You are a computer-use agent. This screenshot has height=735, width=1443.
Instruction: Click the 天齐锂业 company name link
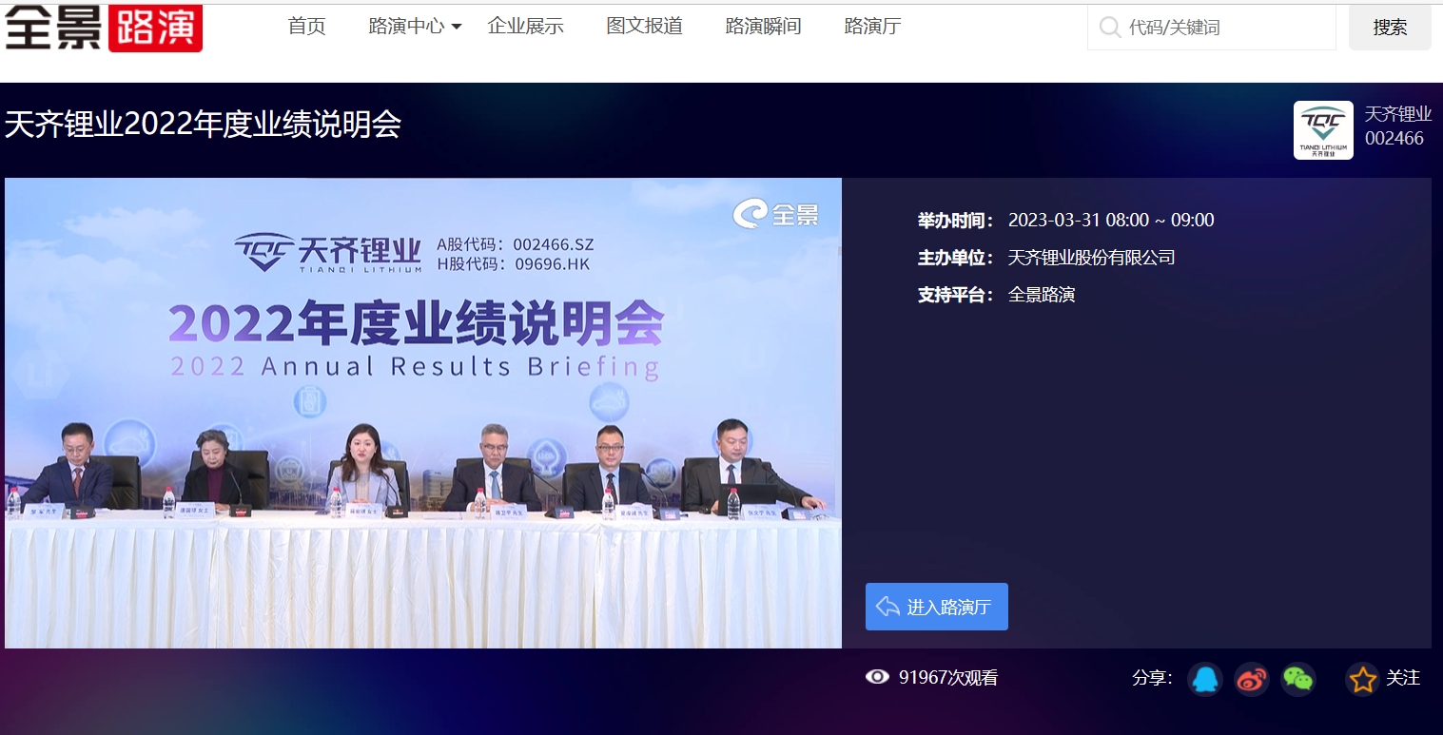click(x=1397, y=114)
